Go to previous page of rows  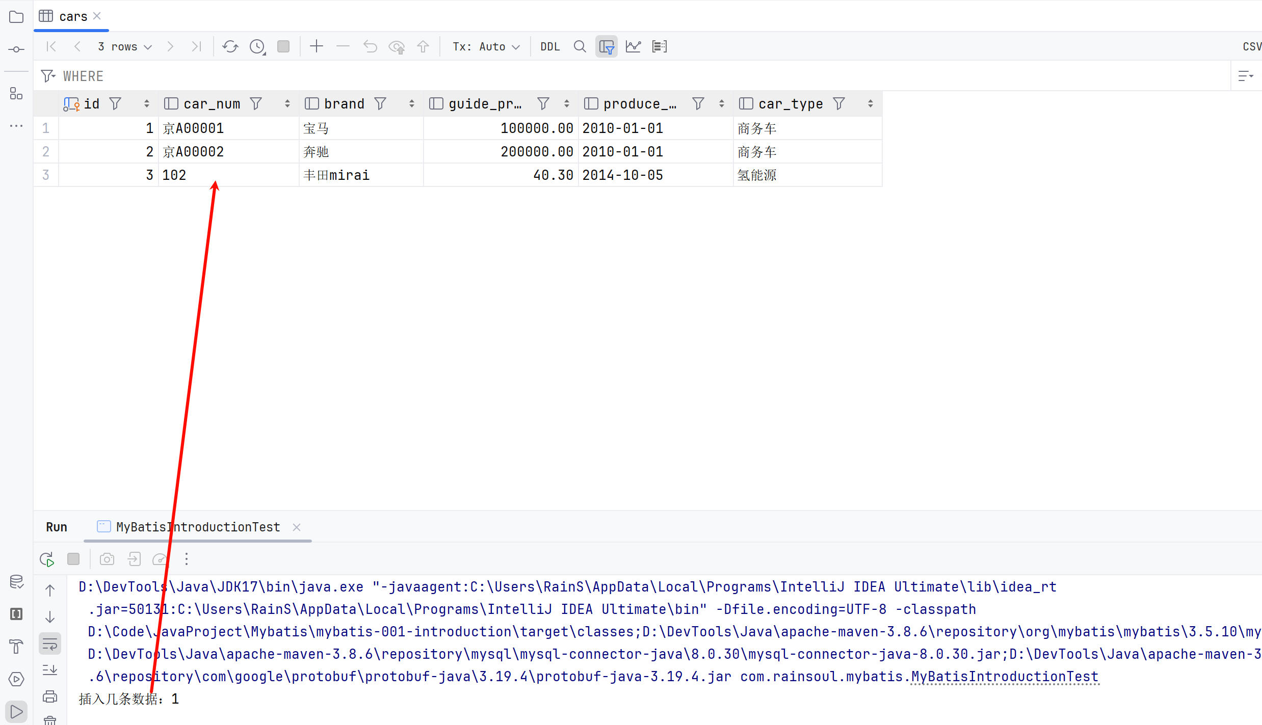coord(77,46)
